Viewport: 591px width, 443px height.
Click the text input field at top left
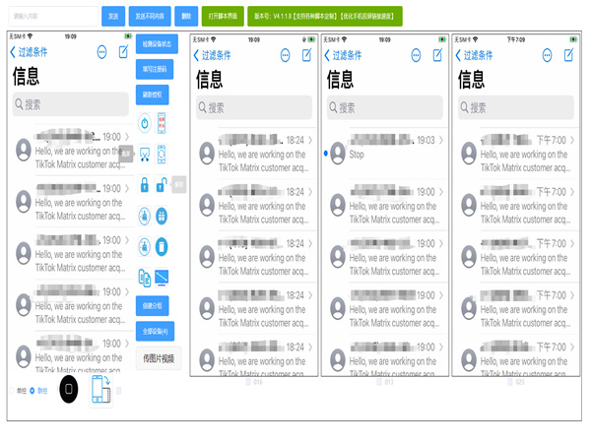point(52,17)
